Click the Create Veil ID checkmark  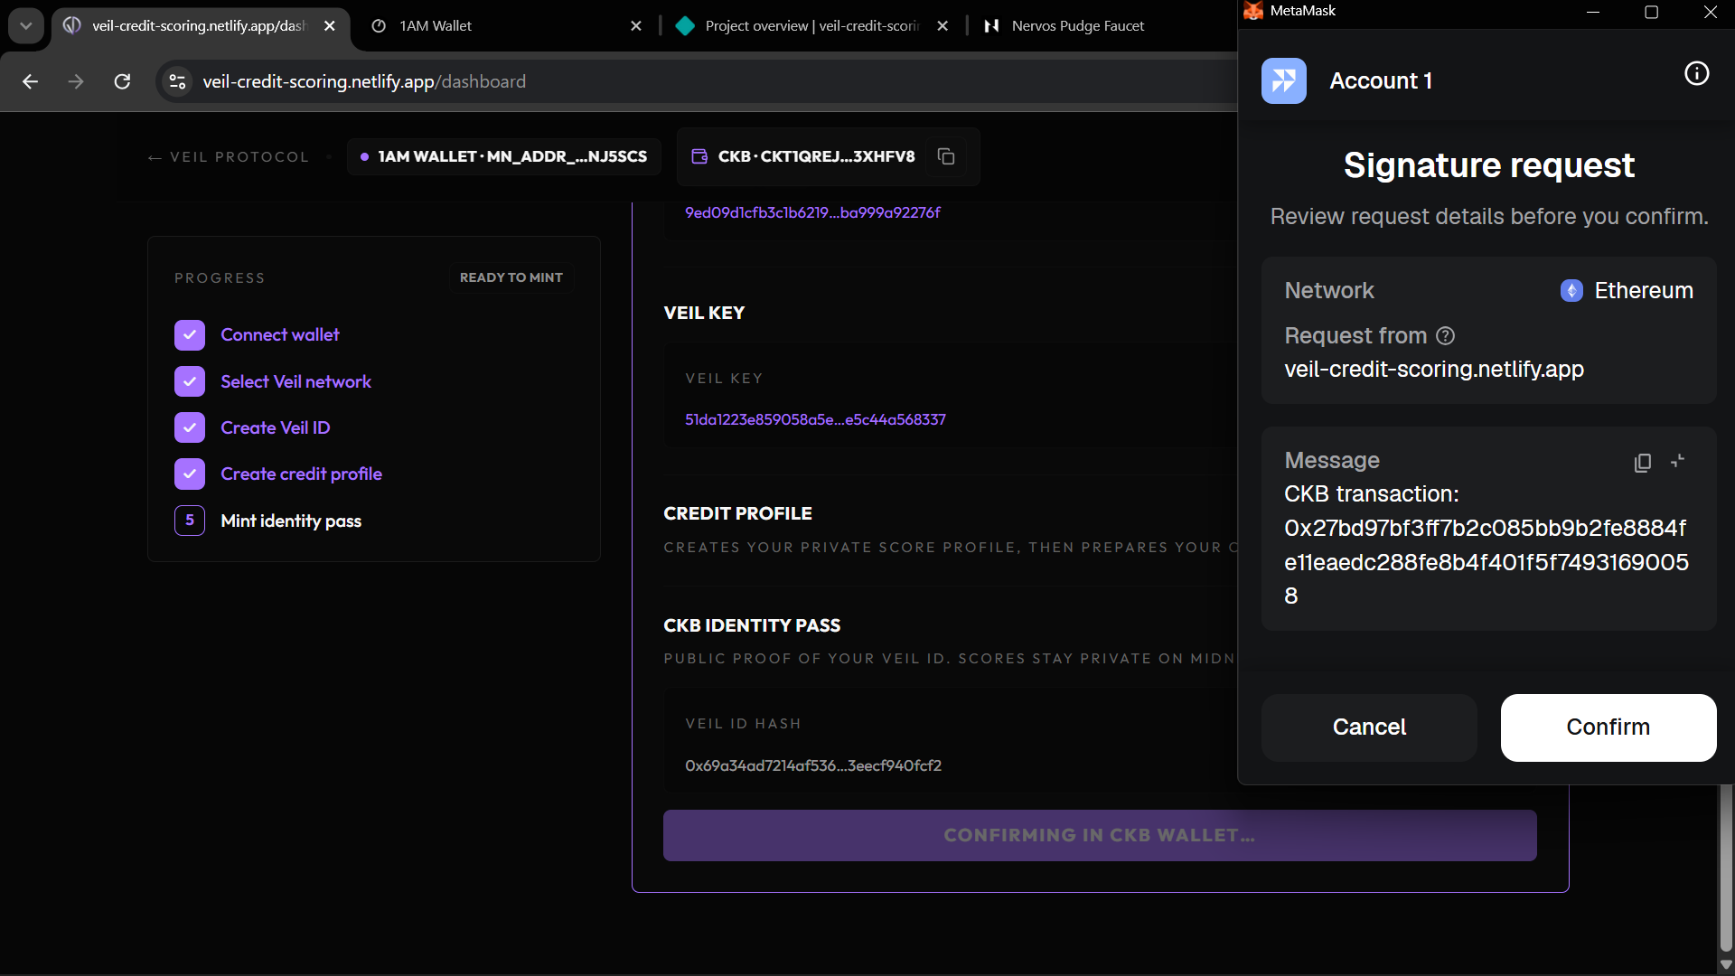click(190, 427)
